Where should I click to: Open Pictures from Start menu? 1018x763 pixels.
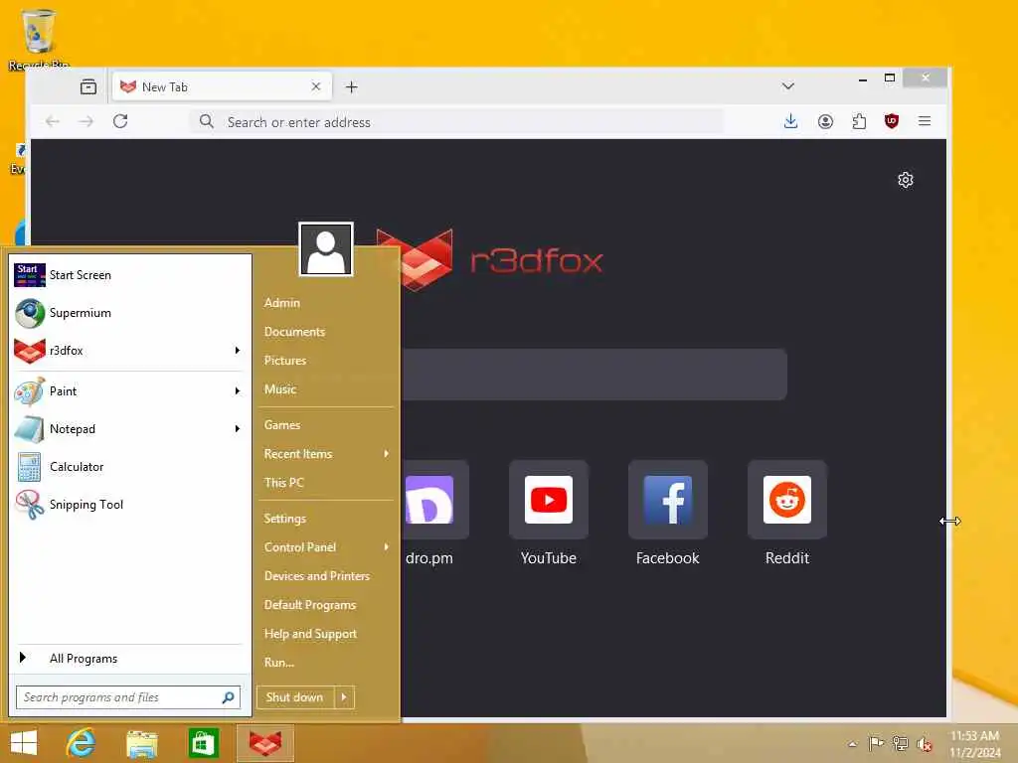tap(285, 360)
